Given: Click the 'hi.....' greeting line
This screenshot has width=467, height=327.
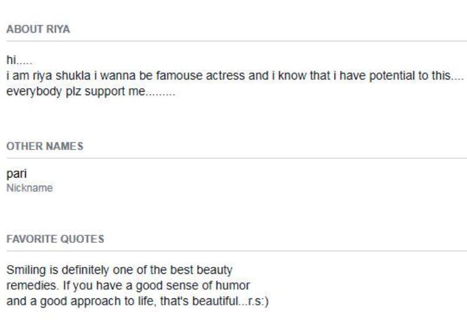Looking at the screenshot, I should pos(19,60).
